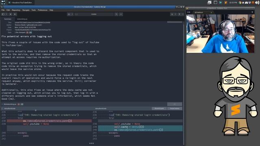Open the ellipsis button on file diff header
Viewport: 260px width, 146px height.
pos(175,104)
